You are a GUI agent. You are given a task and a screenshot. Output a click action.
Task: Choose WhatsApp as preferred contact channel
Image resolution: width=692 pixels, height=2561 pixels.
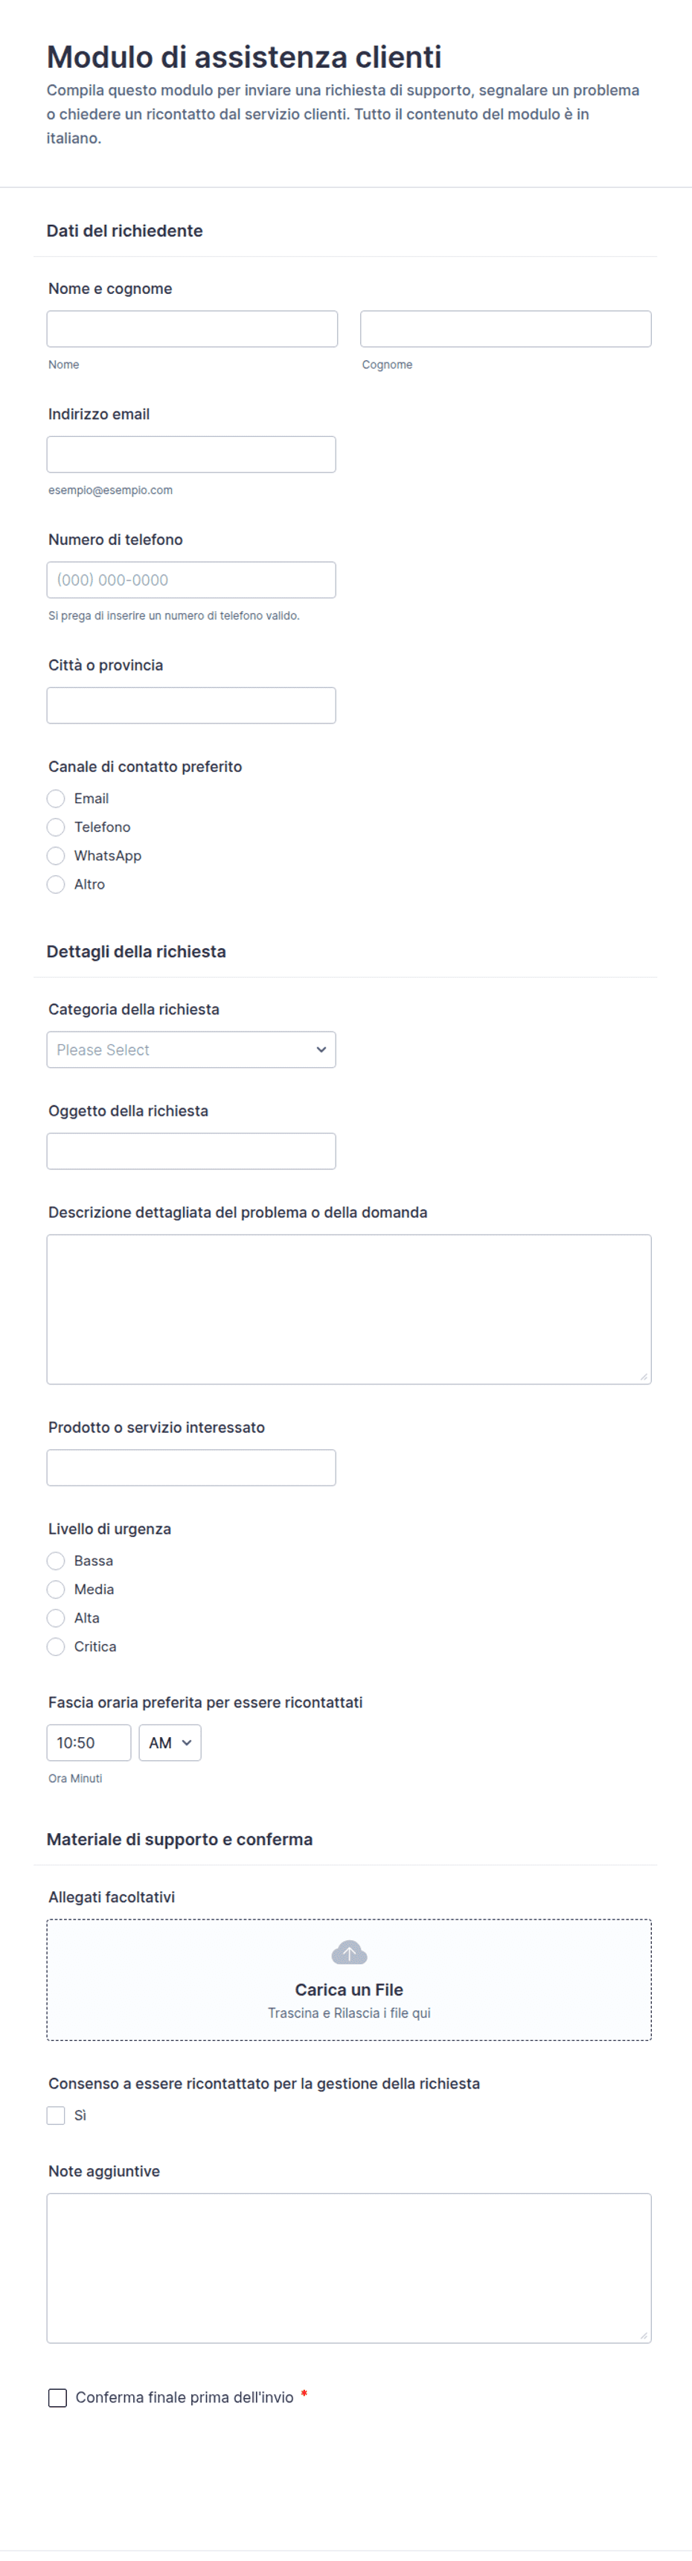point(56,856)
